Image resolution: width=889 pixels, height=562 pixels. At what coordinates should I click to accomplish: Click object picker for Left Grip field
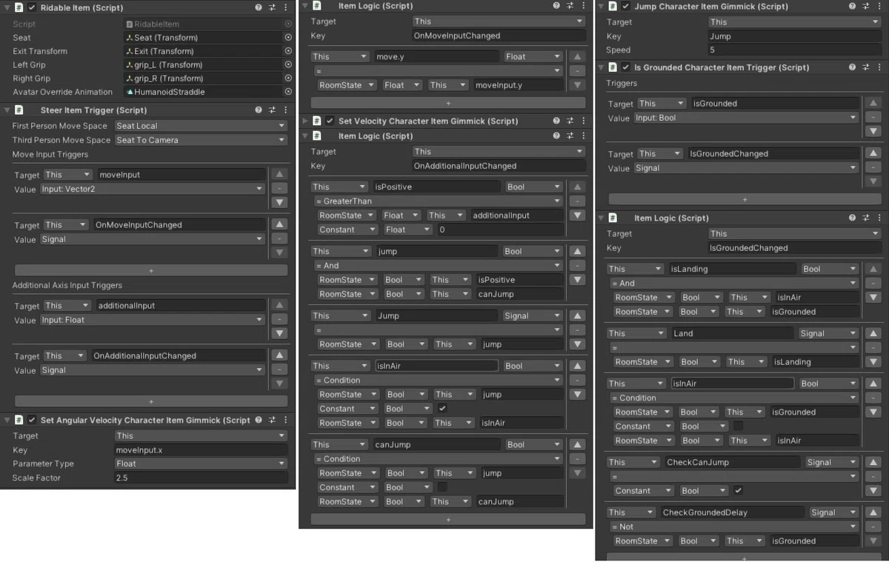tap(288, 64)
